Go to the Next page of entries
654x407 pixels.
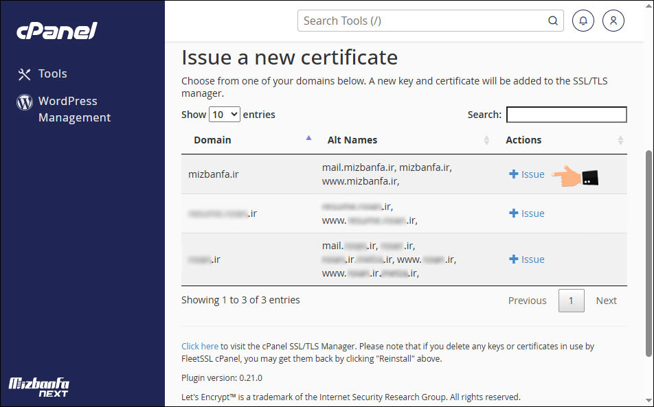pos(606,301)
